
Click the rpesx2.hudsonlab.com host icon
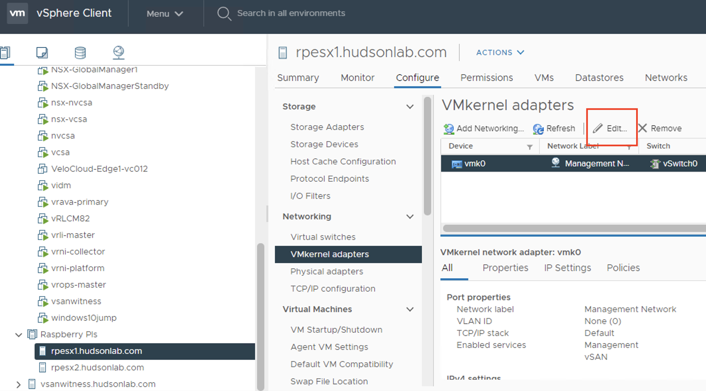[42, 367]
